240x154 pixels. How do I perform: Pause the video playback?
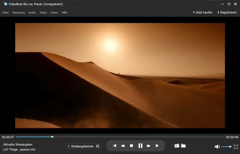point(140,146)
